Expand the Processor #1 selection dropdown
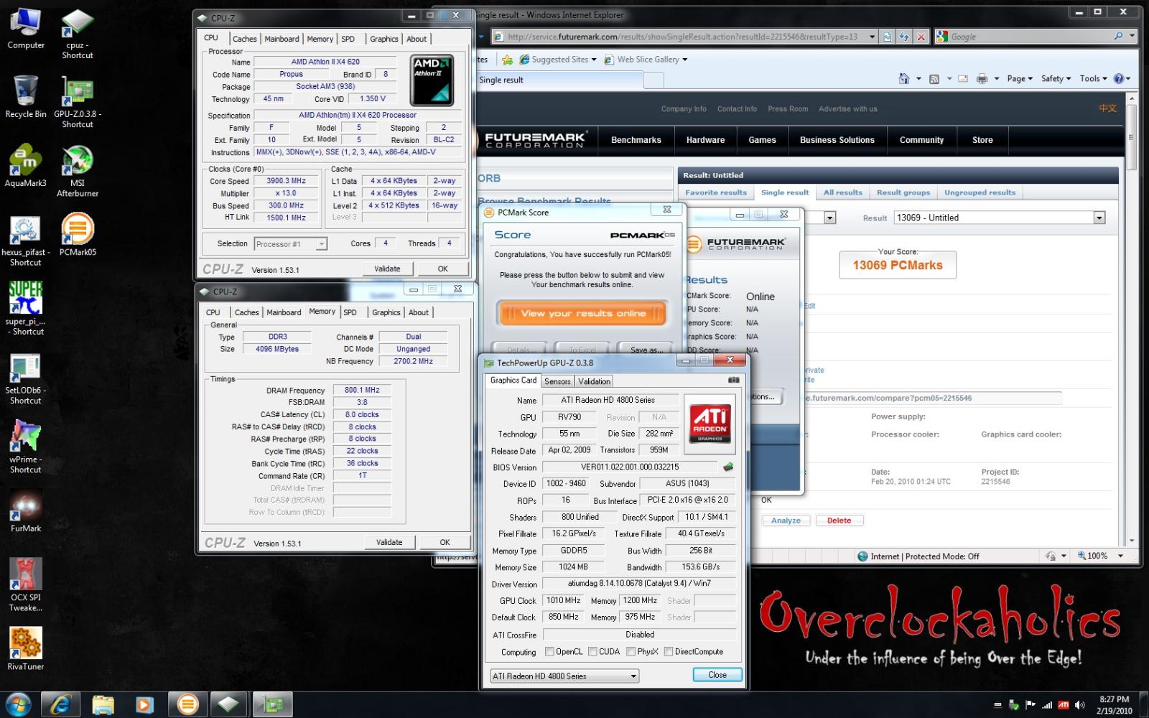 [x=321, y=244]
